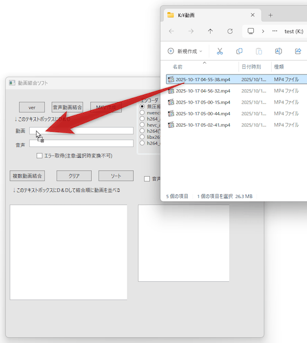Select the 無圧縮 encoder radio button
This screenshot has height=343, width=307.
(143, 106)
